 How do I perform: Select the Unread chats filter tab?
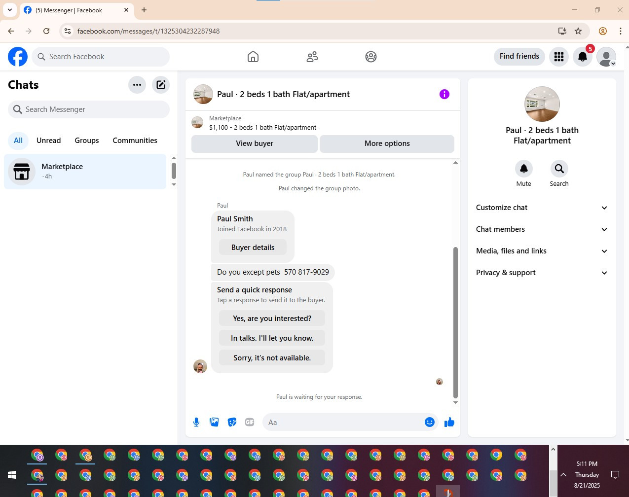[x=49, y=141]
